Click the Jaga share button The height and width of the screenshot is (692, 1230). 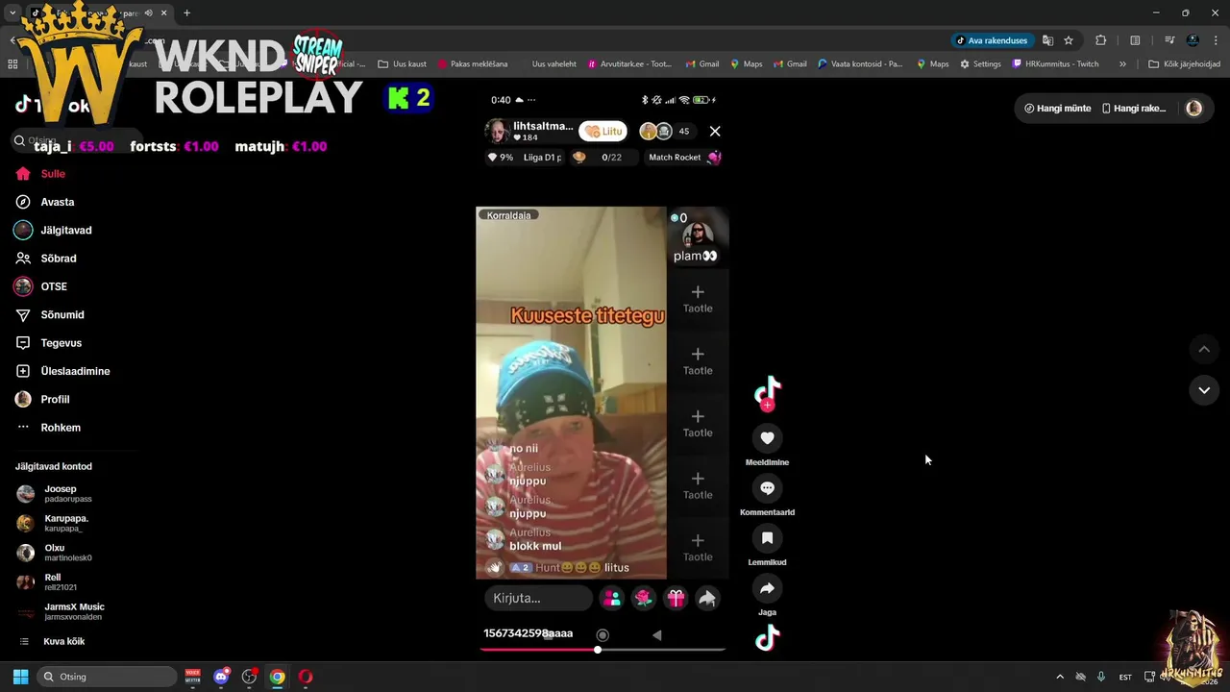pyautogui.click(x=767, y=588)
